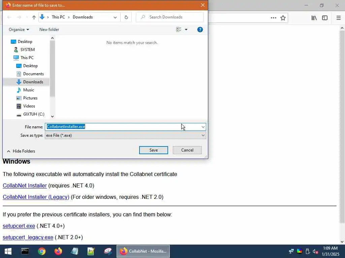Click the File name input field

click(122, 127)
